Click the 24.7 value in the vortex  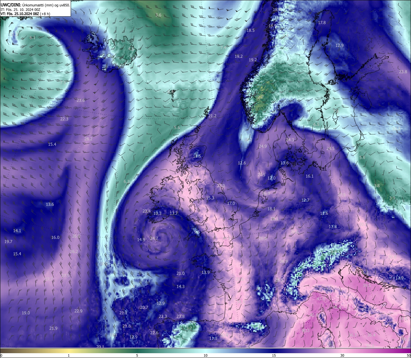[x=154, y=239]
